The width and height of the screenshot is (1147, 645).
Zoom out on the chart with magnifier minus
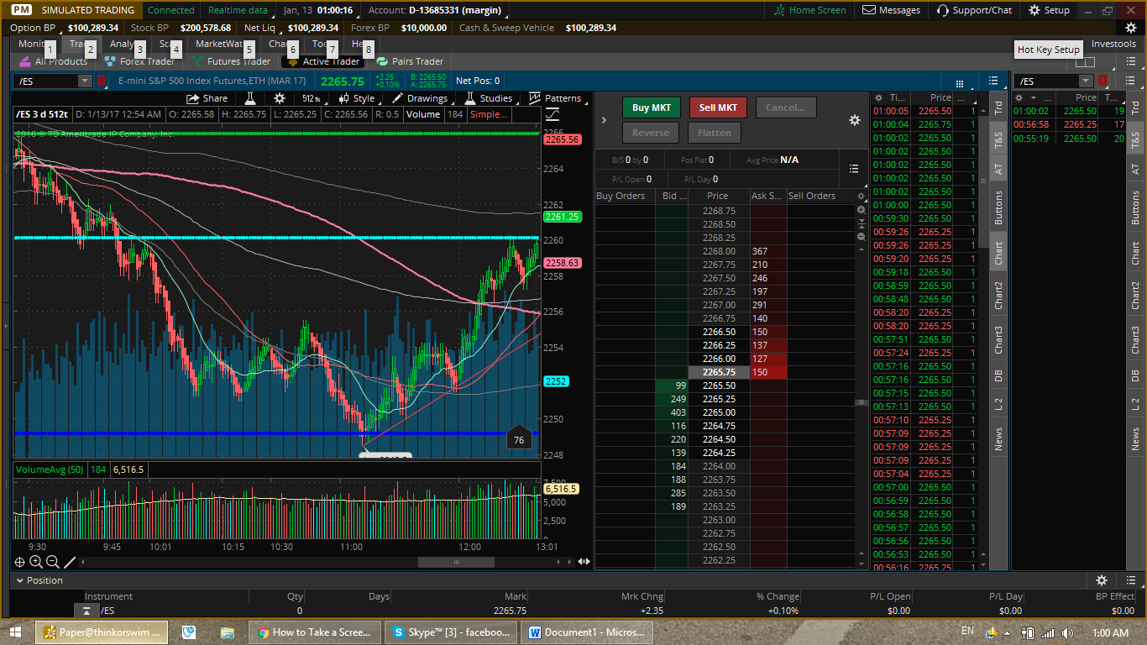pyautogui.click(x=53, y=562)
